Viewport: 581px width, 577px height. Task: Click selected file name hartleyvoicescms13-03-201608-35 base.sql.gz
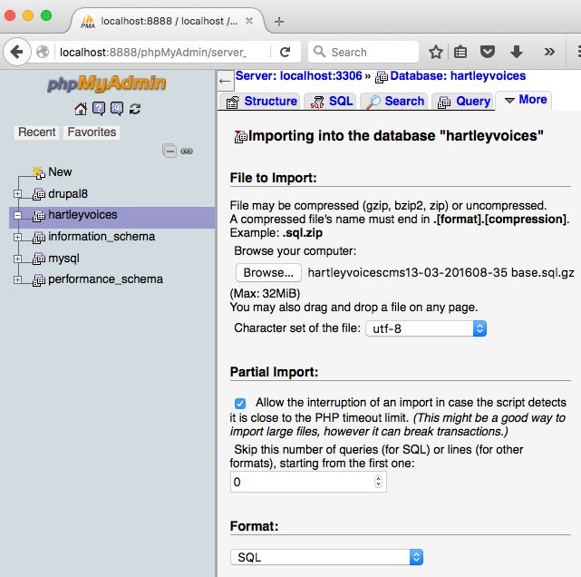tap(441, 272)
